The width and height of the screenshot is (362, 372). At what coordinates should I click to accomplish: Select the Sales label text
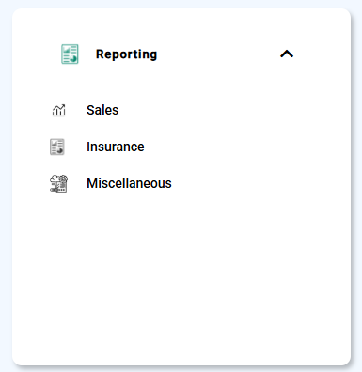tap(102, 110)
